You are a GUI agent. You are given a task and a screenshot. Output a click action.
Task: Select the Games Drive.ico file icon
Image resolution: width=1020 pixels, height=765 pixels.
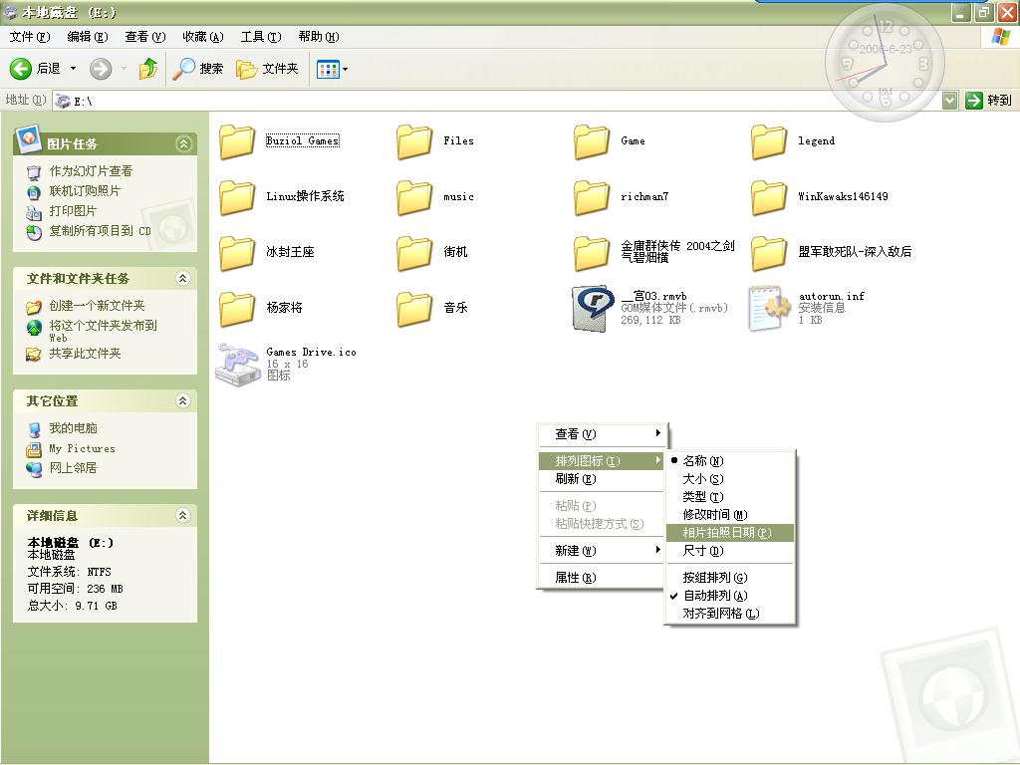click(237, 365)
